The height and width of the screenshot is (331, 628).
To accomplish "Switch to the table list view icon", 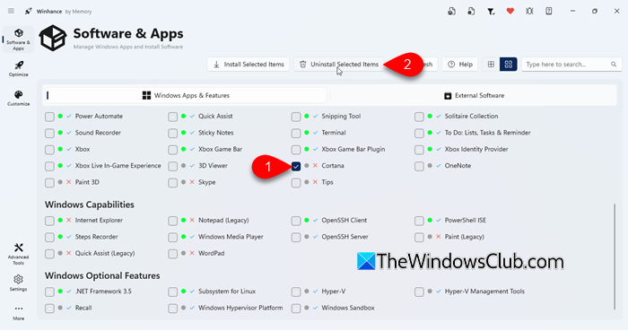I will coord(491,64).
